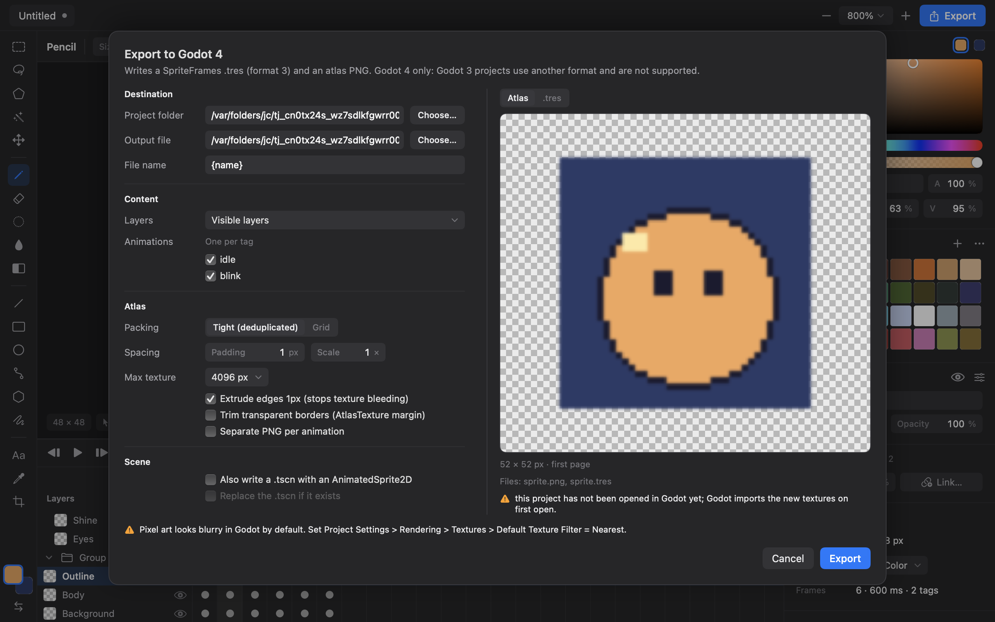Select the paint bucket drop tool
995x622 pixels.
(19, 245)
